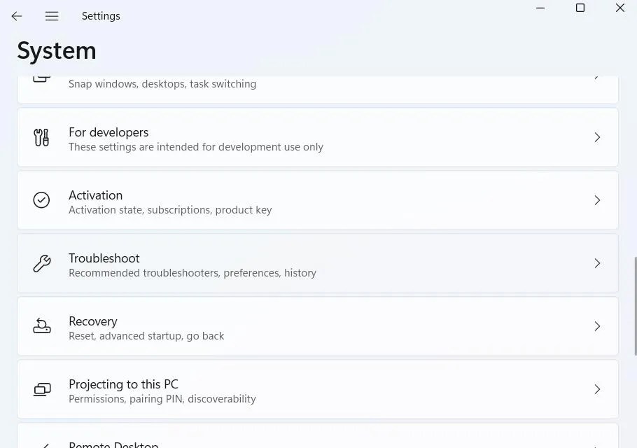Click 'Reset, advanced startup, go back' description
Screen dimensions: 637x448
(x=146, y=336)
